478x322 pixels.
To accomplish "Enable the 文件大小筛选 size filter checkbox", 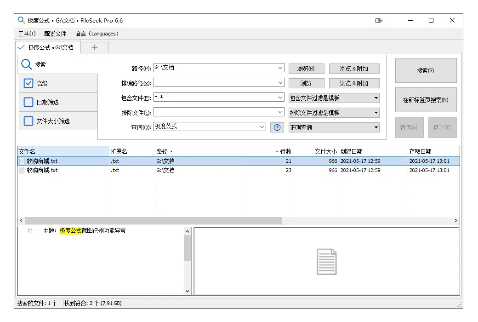I will click(28, 121).
